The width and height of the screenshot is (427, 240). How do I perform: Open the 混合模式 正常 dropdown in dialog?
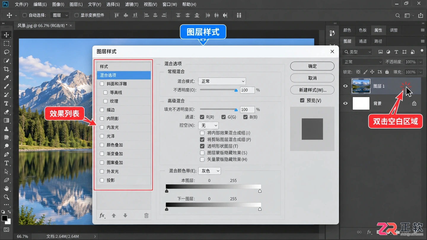click(x=222, y=81)
